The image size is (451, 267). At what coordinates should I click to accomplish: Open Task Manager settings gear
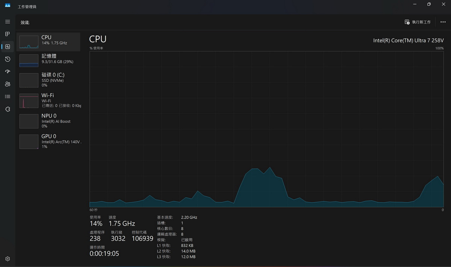(x=8, y=259)
